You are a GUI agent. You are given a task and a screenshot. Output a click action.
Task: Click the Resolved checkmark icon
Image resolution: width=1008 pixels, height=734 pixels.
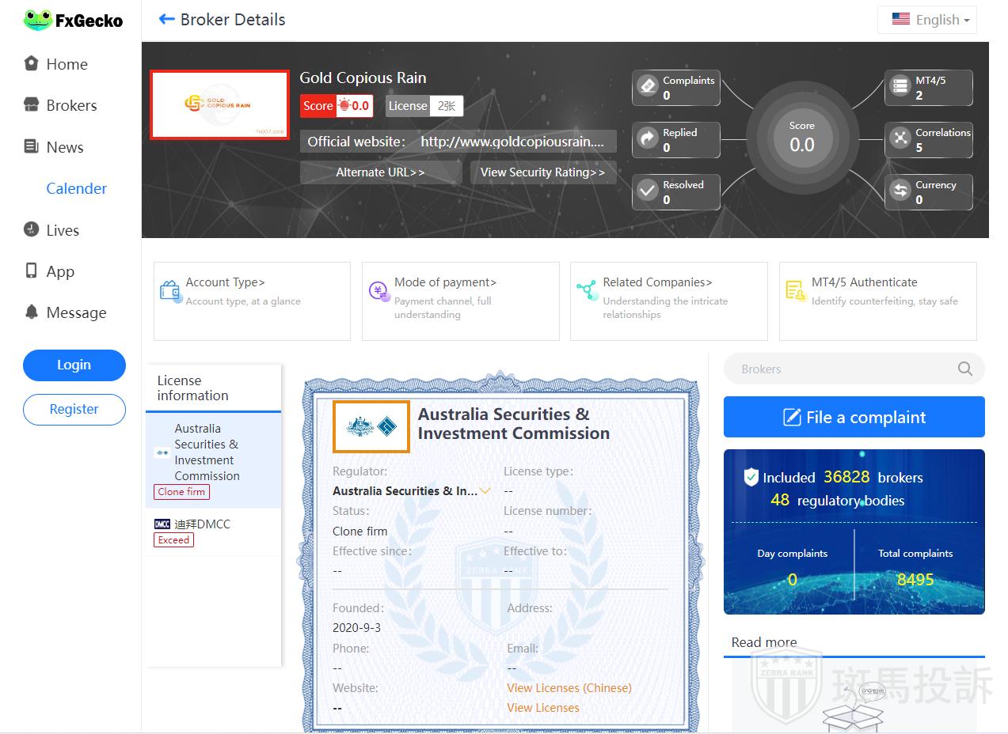(648, 191)
